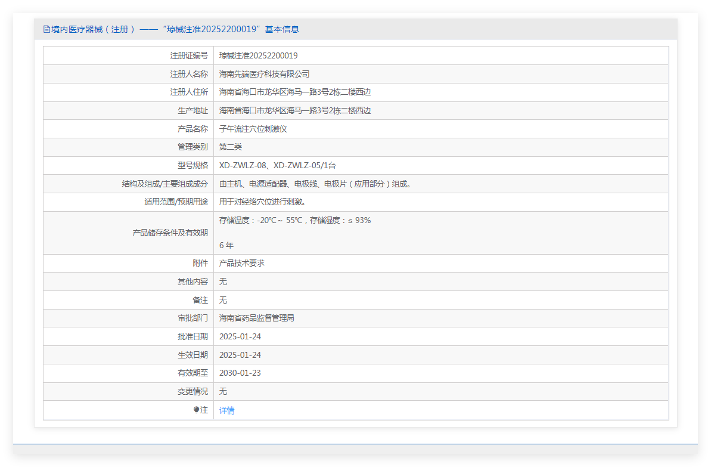Click the storage temperature and humidity text
The width and height of the screenshot is (711, 467).
[x=294, y=220]
